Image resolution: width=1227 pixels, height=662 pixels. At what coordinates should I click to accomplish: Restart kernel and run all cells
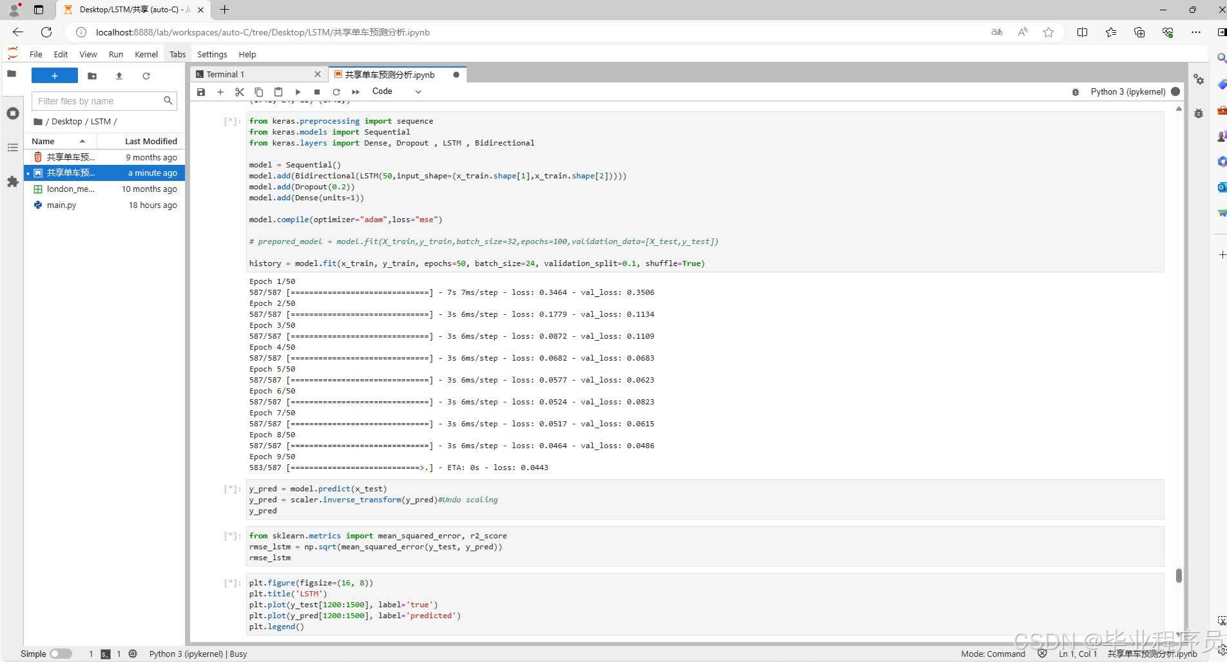coord(356,92)
